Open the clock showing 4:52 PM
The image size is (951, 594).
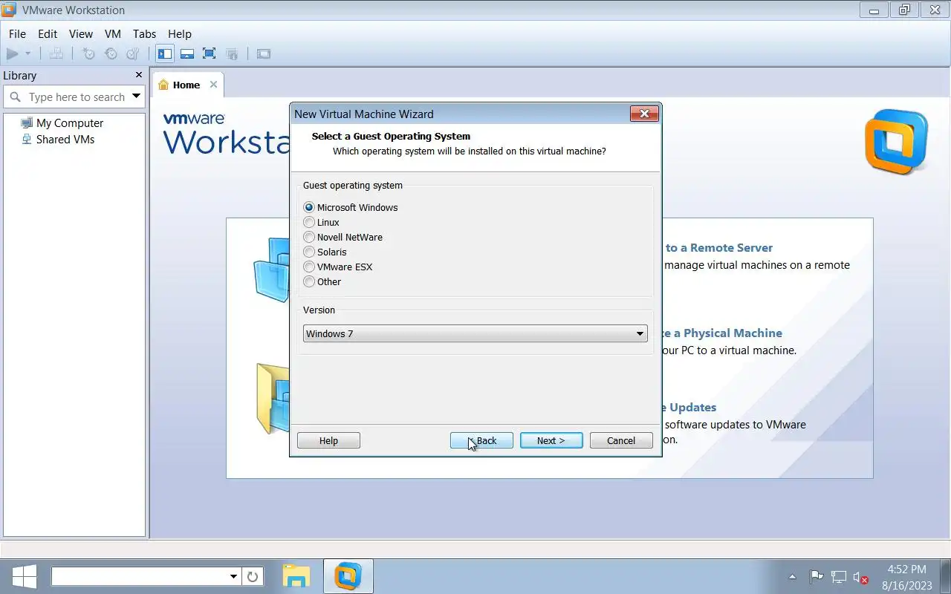[x=907, y=577]
